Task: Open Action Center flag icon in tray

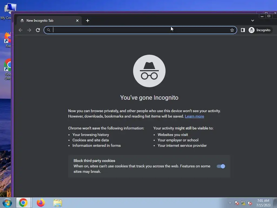Action: tap(237, 203)
